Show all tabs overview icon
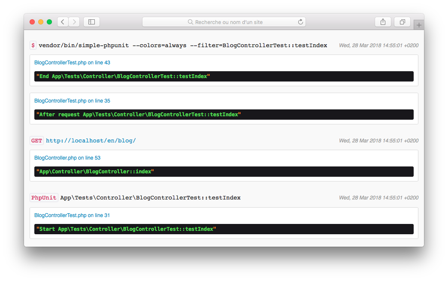448x281 pixels. (x=402, y=22)
